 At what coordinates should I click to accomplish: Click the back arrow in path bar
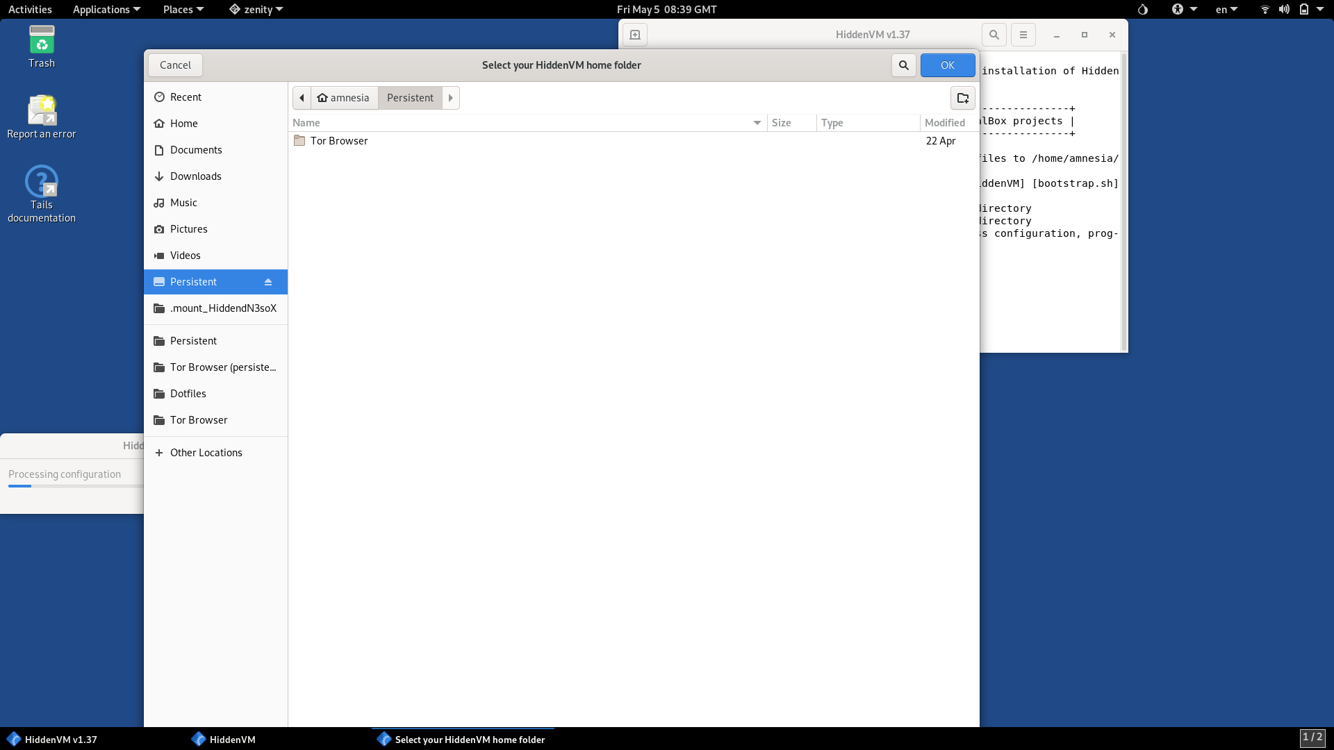coord(302,98)
